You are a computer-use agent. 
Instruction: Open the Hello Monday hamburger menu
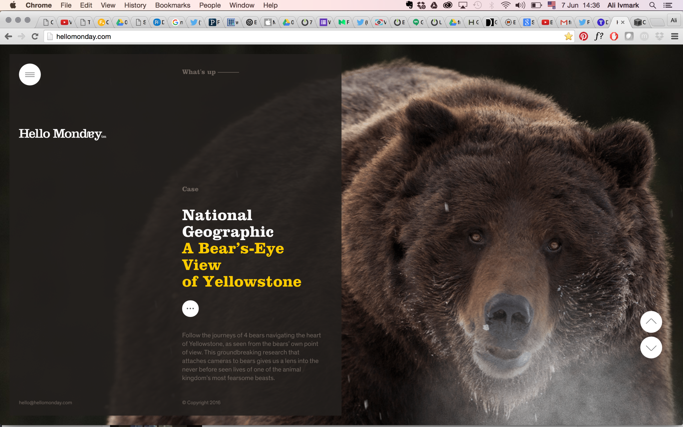30,75
